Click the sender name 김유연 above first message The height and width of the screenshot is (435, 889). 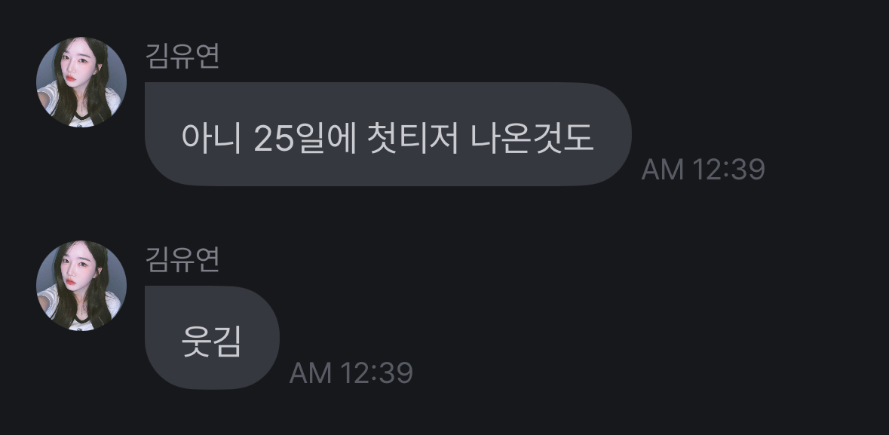point(182,56)
